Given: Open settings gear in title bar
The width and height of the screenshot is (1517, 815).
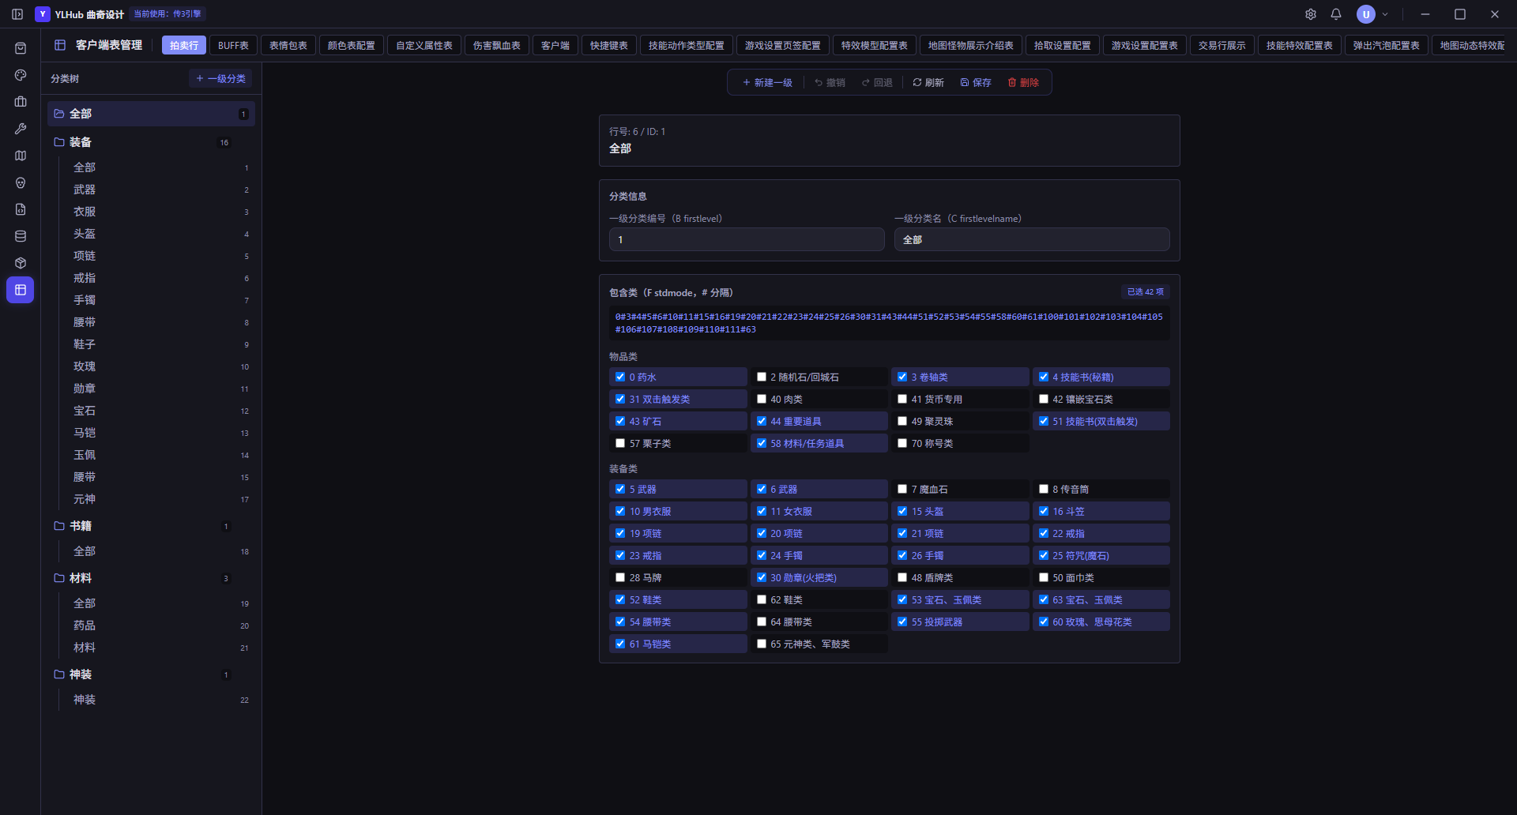Looking at the screenshot, I should [x=1311, y=14].
